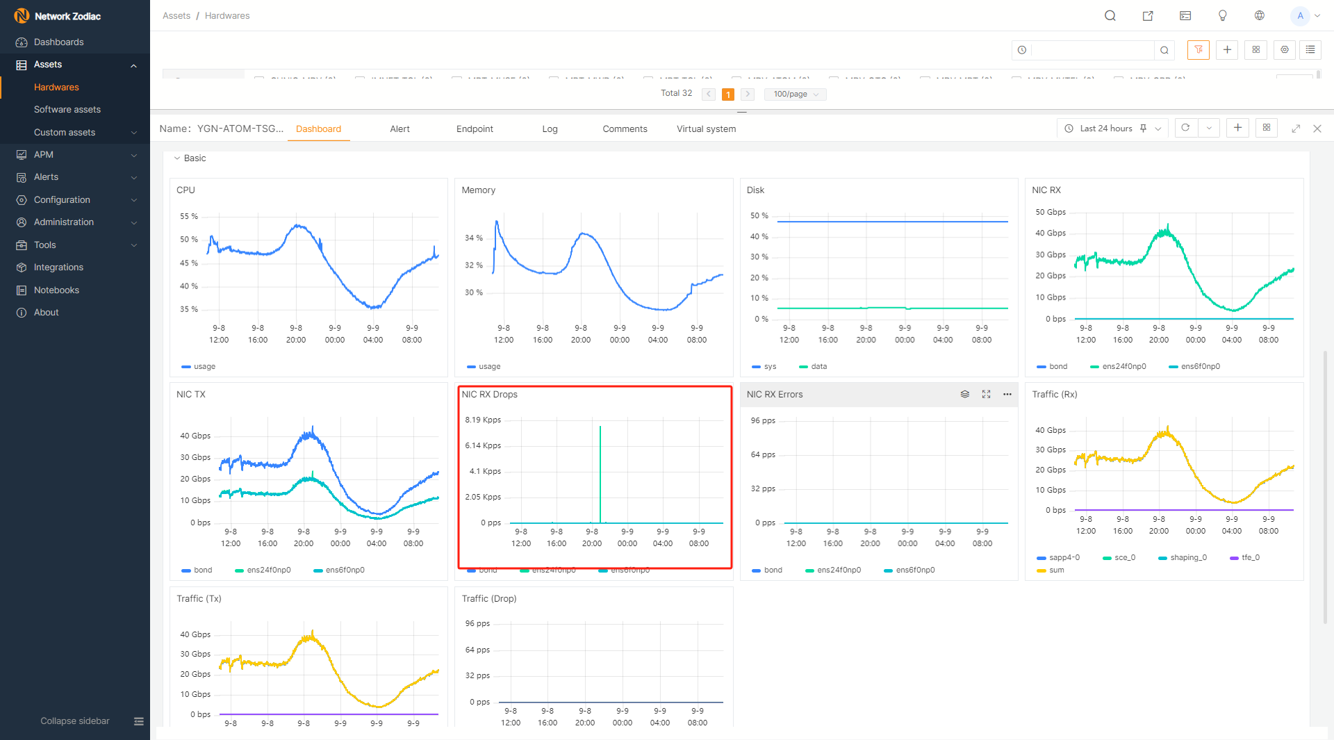The image size is (1334, 740).
Task: Open the 100/page size dropdown
Action: click(x=796, y=94)
